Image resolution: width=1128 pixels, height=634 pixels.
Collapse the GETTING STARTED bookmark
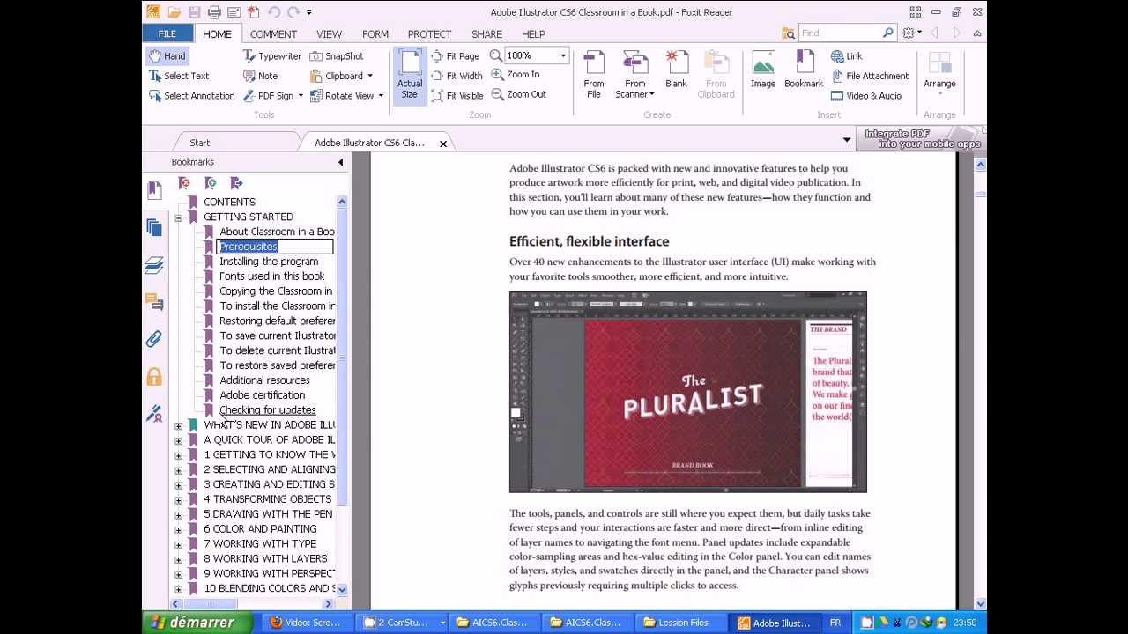pos(179,217)
